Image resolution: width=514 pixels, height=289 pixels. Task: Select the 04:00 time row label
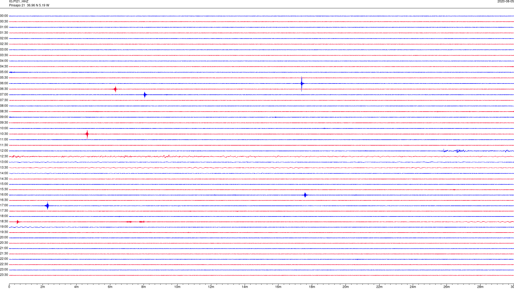(x=4, y=61)
